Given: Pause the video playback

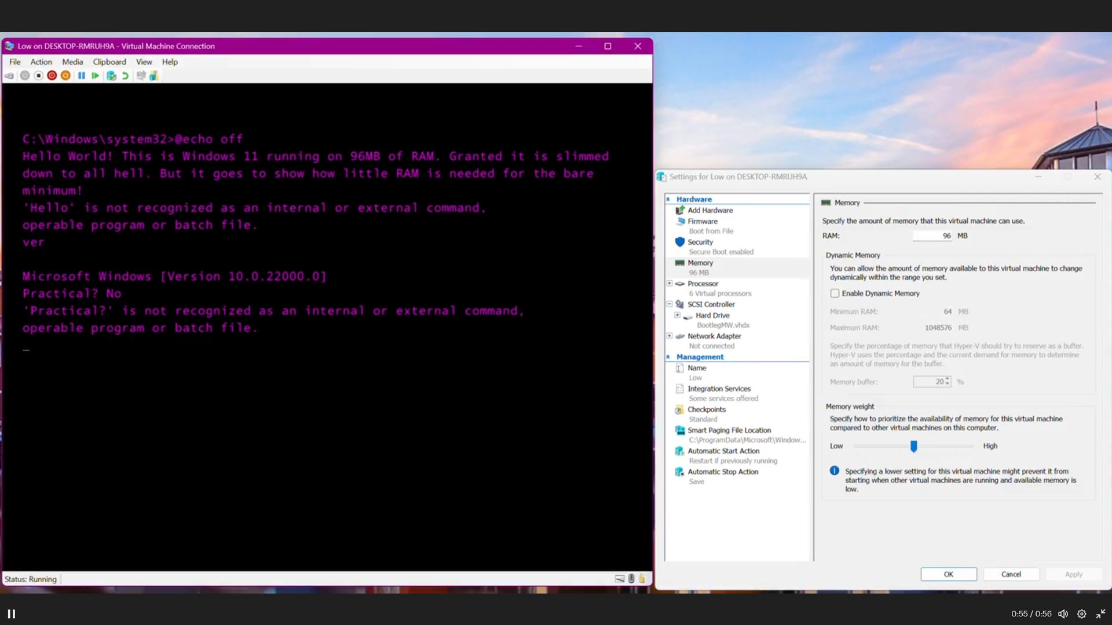Looking at the screenshot, I should [x=11, y=614].
